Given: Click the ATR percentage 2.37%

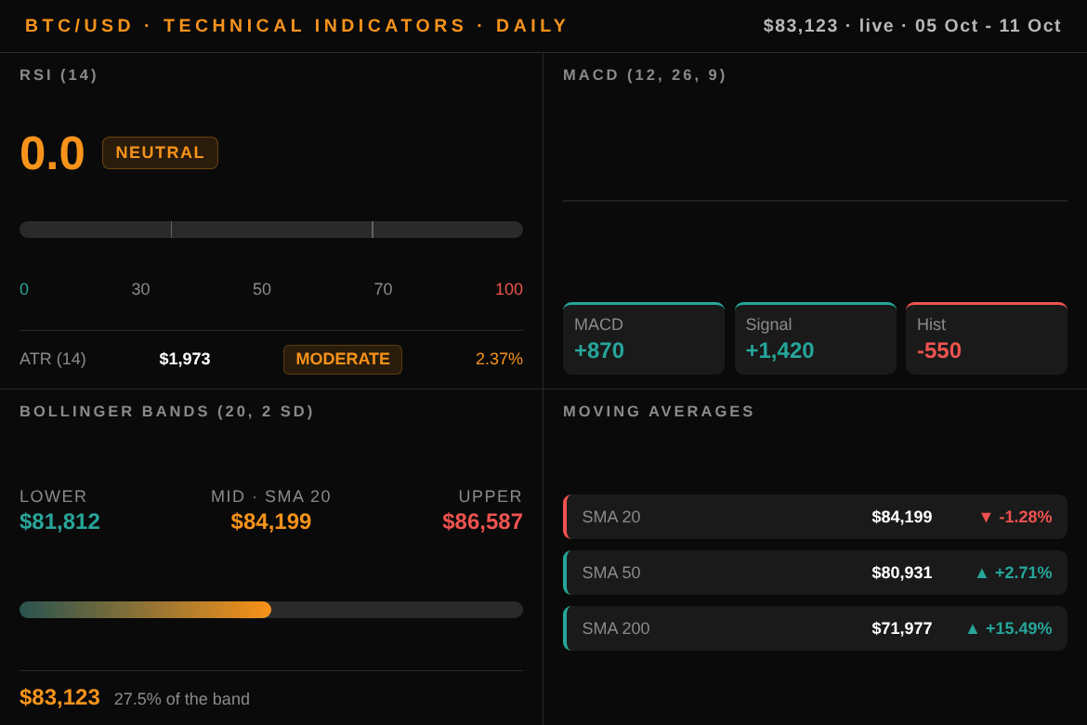Looking at the screenshot, I should pyautogui.click(x=499, y=359).
